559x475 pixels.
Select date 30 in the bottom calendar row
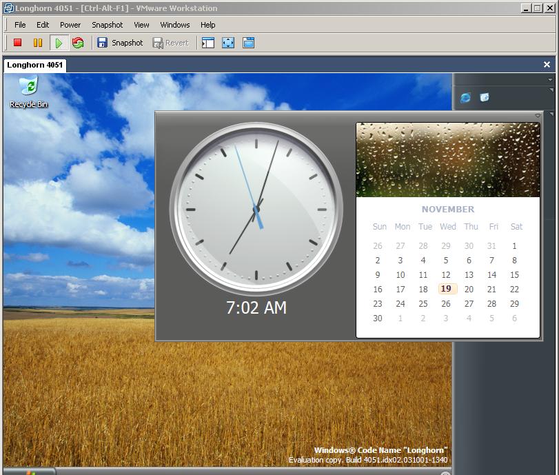click(378, 318)
